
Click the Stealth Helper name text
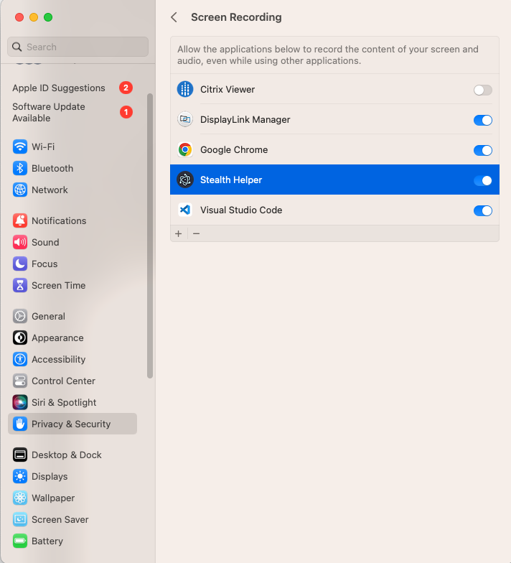(x=231, y=180)
